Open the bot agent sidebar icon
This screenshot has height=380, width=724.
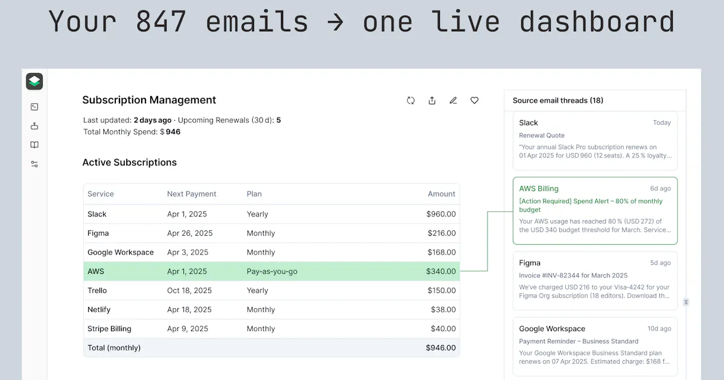point(34,126)
